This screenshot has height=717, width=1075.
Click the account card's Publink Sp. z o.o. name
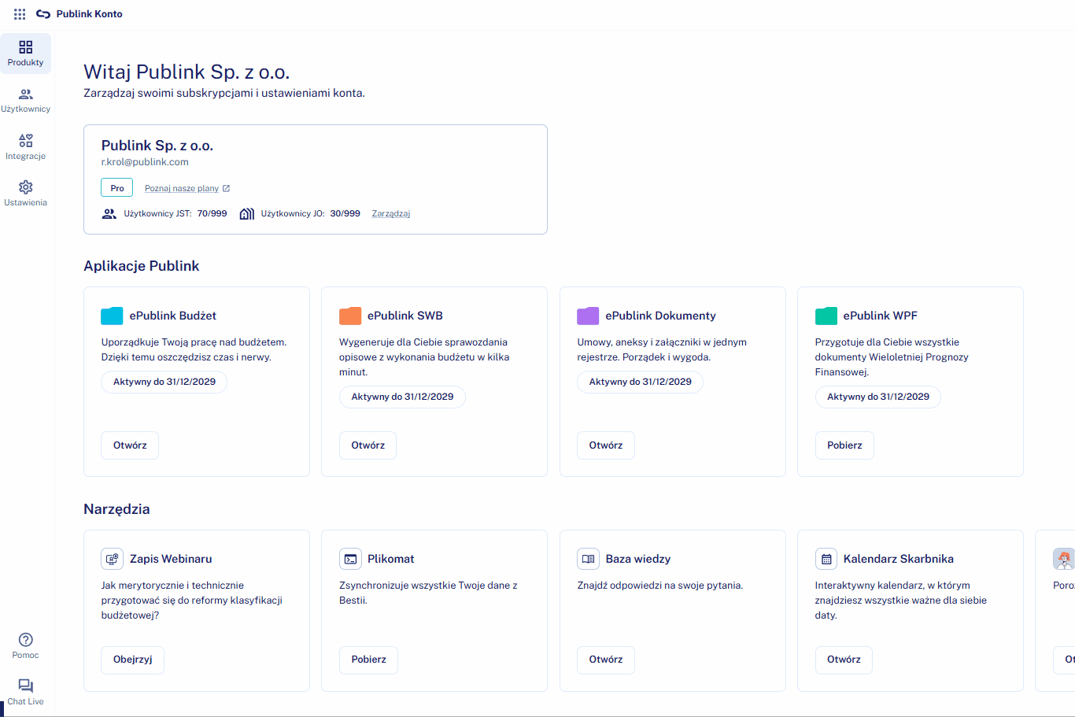(x=157, y=146)
